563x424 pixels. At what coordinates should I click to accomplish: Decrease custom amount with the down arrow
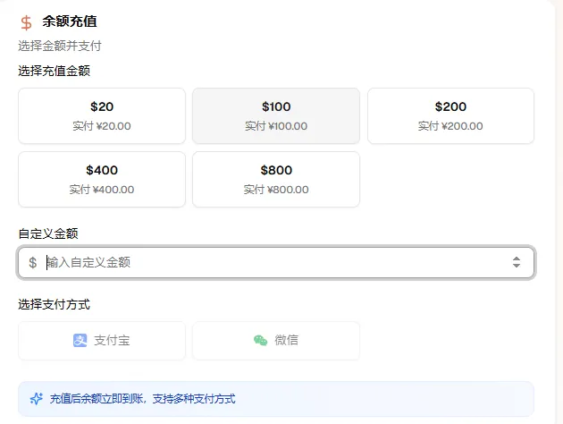517,267
